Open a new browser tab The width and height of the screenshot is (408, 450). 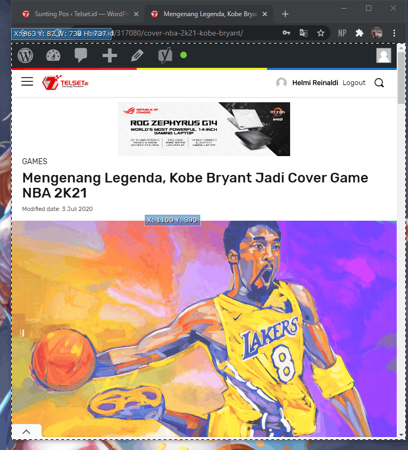tap(285, 14)
